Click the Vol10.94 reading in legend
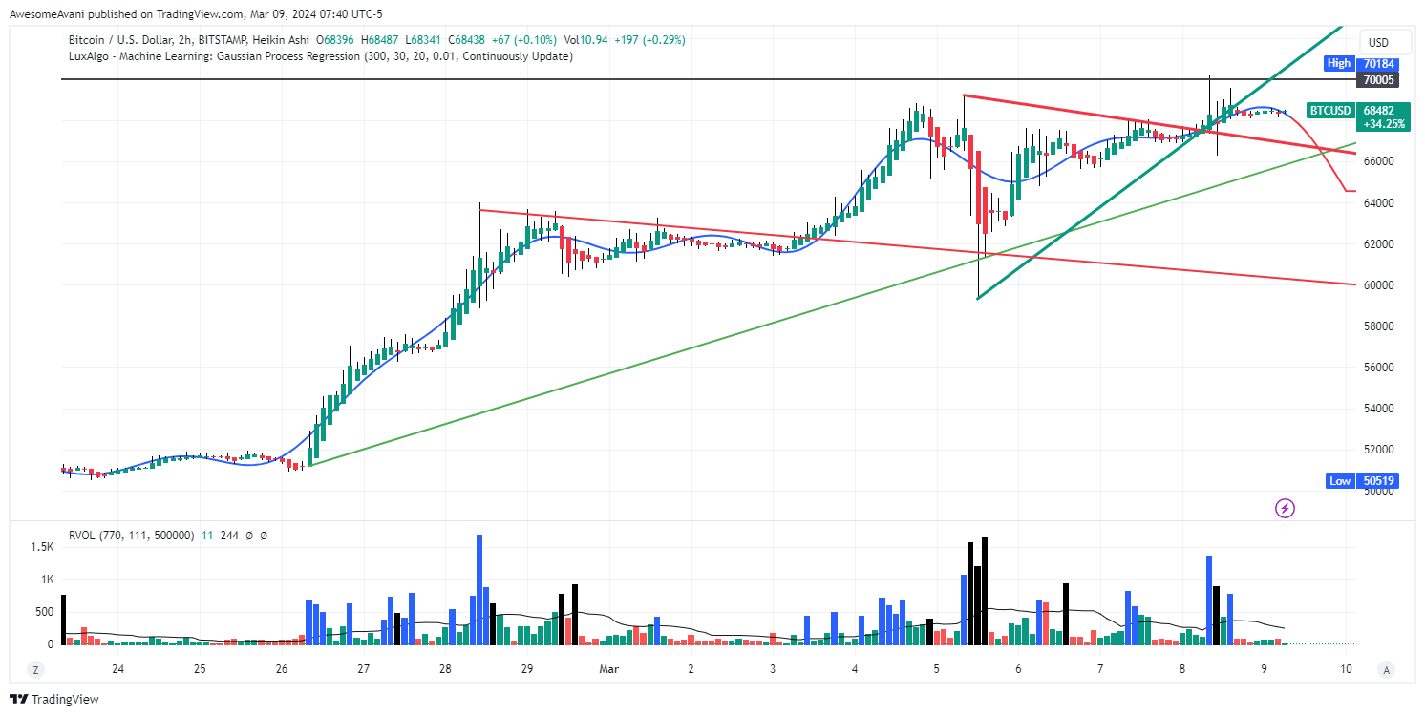The width and height of the screenshot is (1425, 716). click(585, 40)
